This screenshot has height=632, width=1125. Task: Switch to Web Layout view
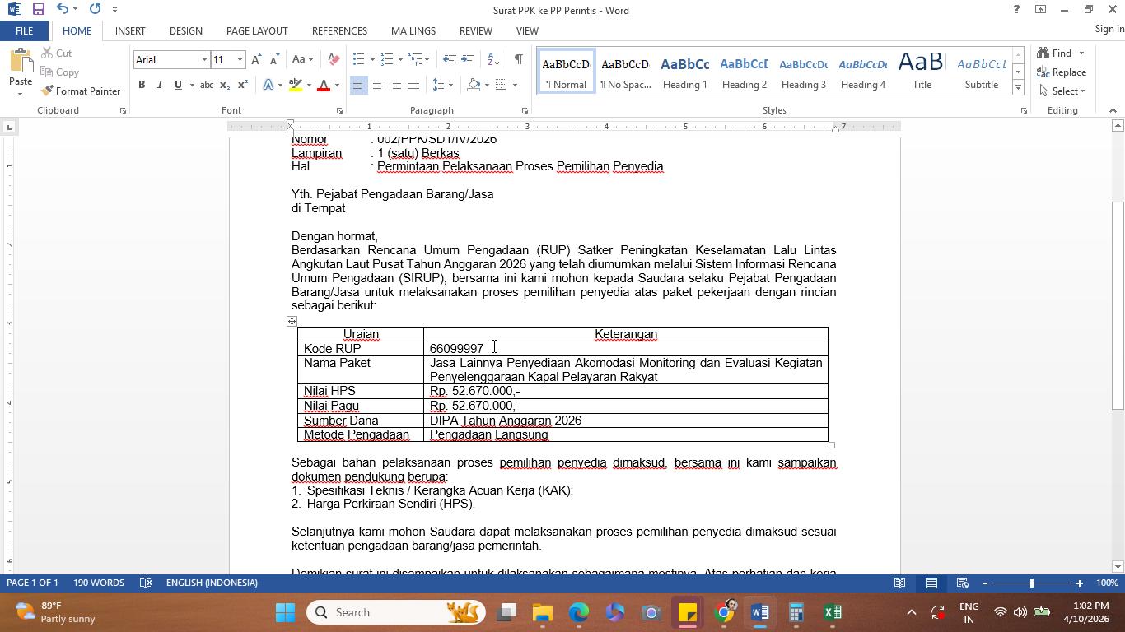(x=962, y=583)
